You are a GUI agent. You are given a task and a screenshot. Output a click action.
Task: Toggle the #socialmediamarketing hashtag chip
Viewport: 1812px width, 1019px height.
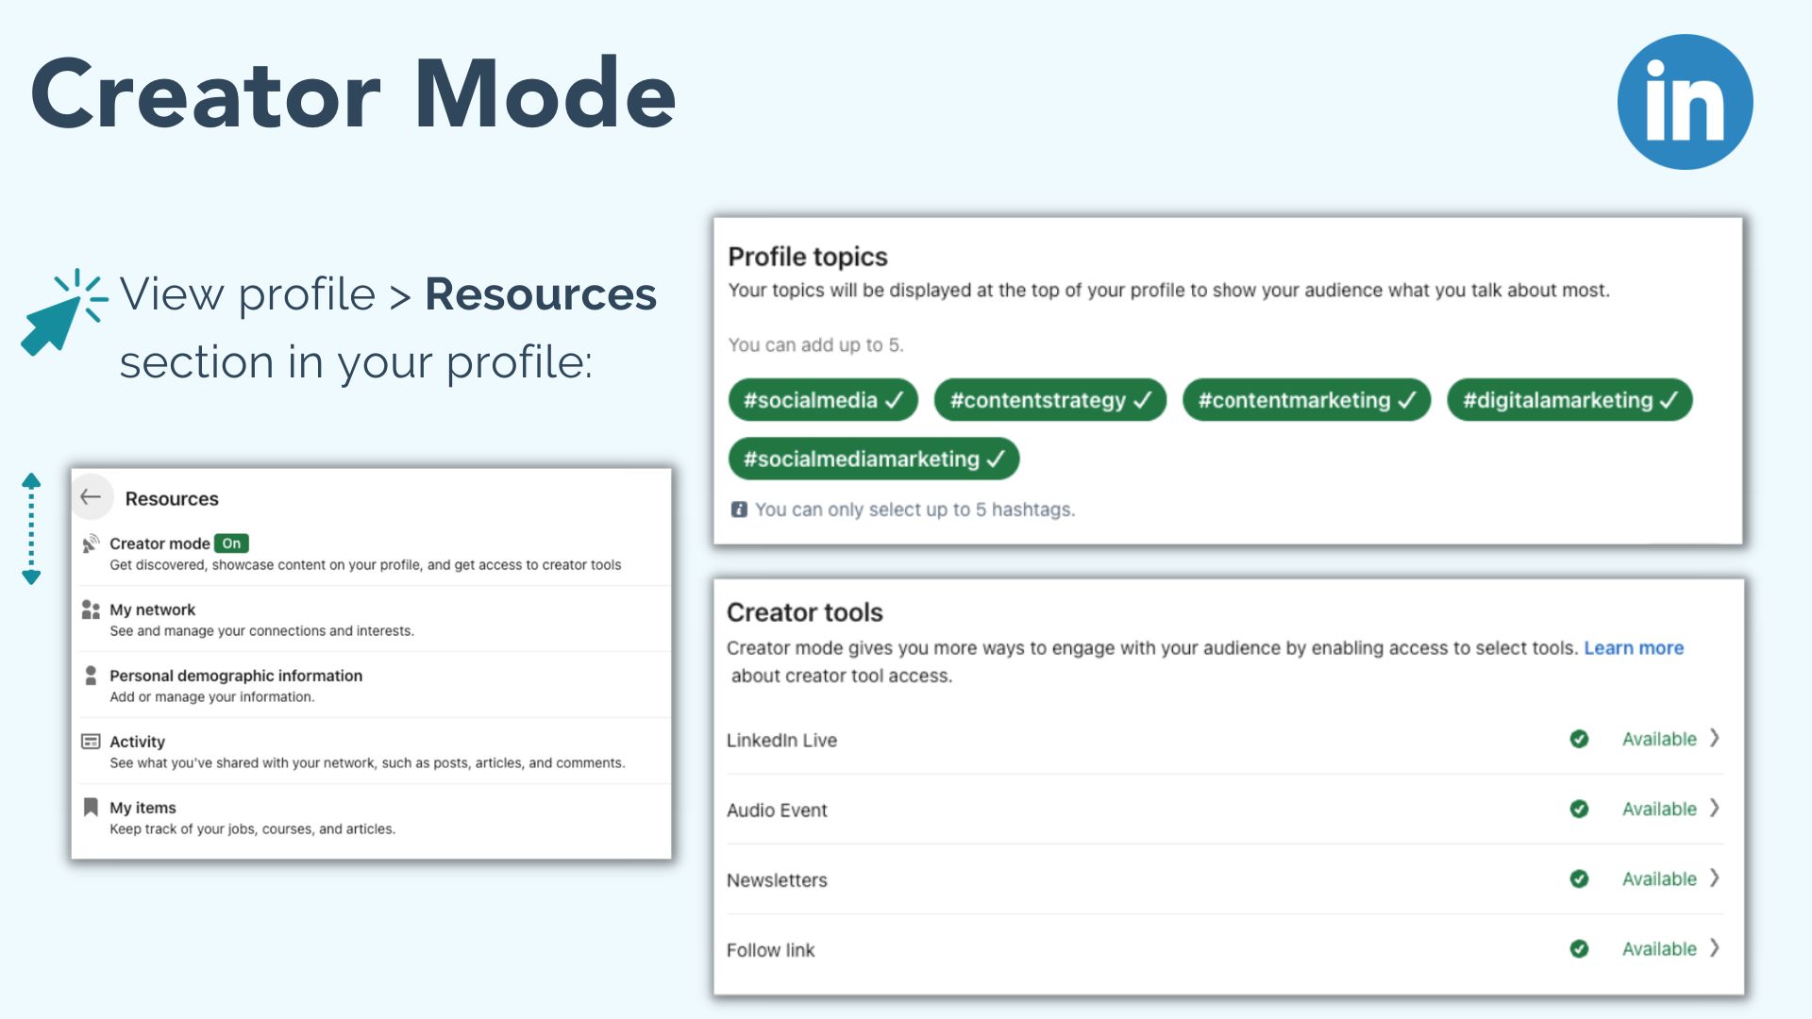click(x=873, y=459)
